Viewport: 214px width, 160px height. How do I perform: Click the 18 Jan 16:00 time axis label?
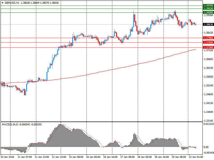tap(162, 157)
